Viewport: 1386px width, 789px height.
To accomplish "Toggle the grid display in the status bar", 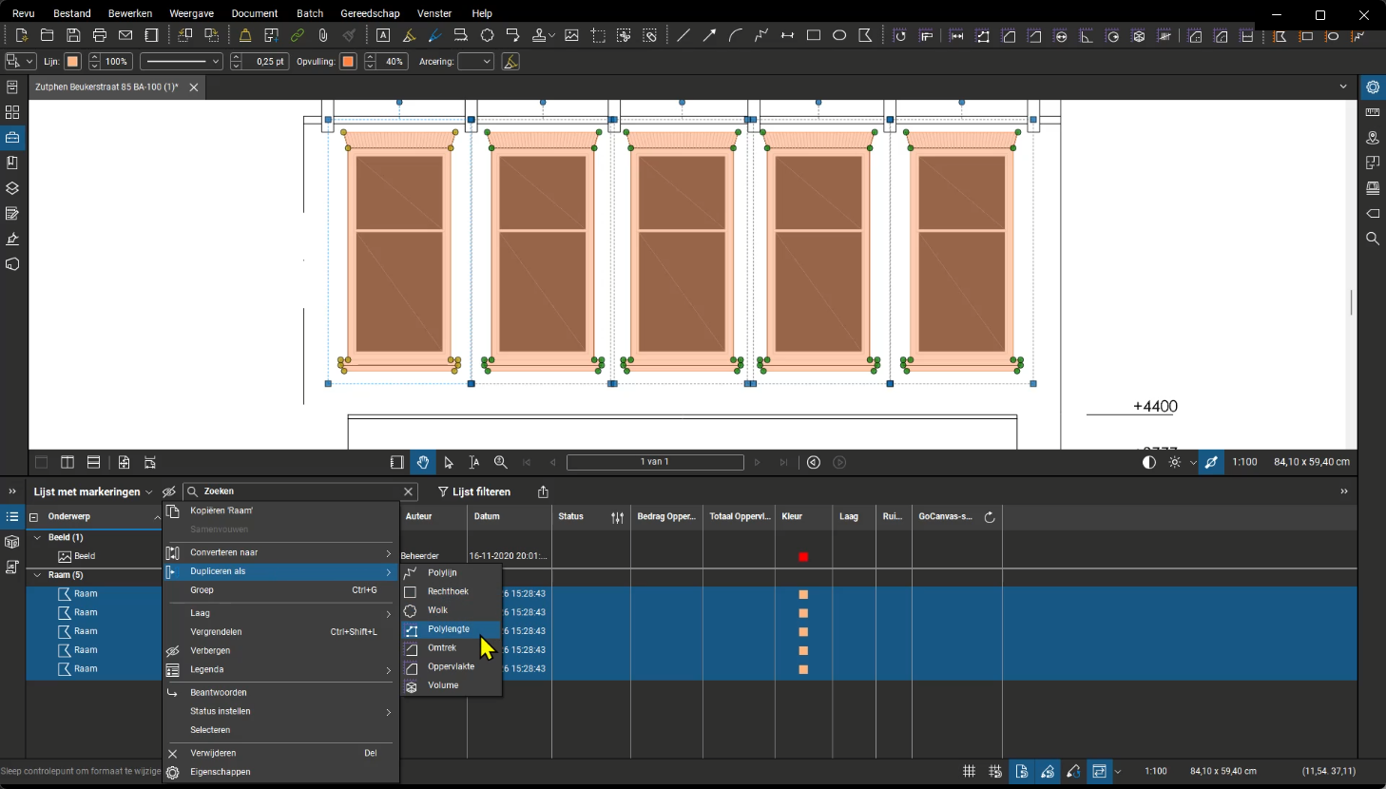I will (969, 771).
